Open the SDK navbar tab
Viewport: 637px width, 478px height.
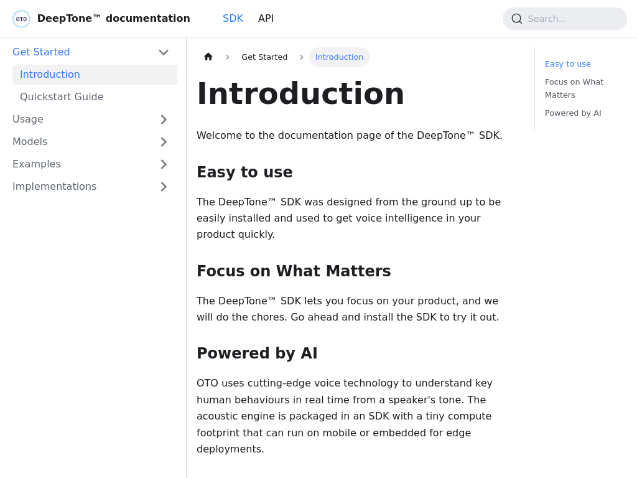click(x=233, y=19)
